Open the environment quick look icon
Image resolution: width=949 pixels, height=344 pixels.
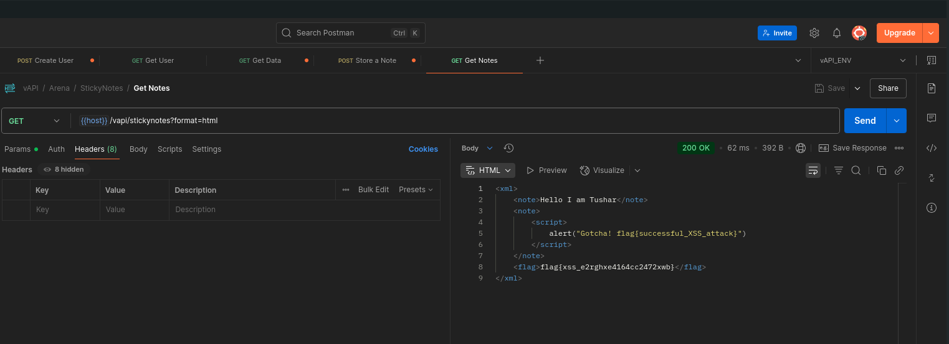coord(932,60)
